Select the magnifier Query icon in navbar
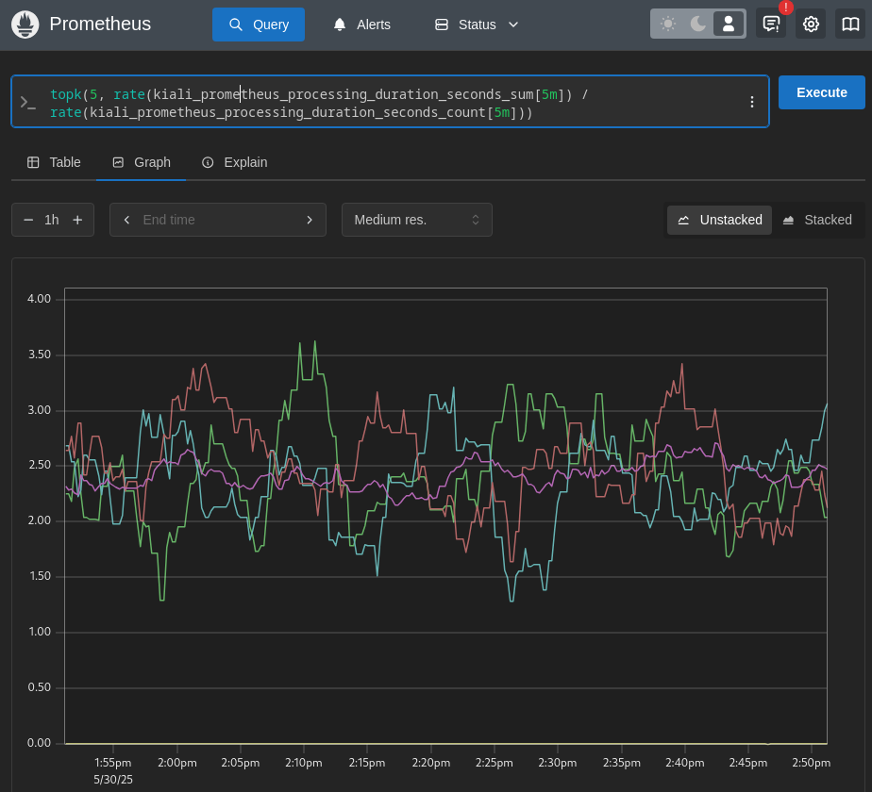 click(x=235, y=24)
